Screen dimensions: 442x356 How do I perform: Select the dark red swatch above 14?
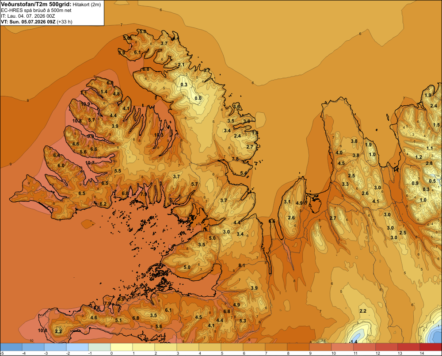click(x=431, y=347)
